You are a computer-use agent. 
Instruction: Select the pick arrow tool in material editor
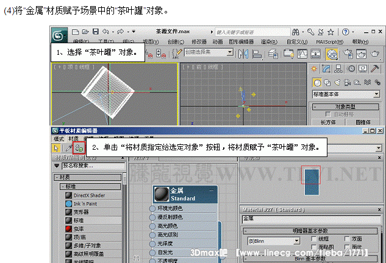(x=57, y=147)
